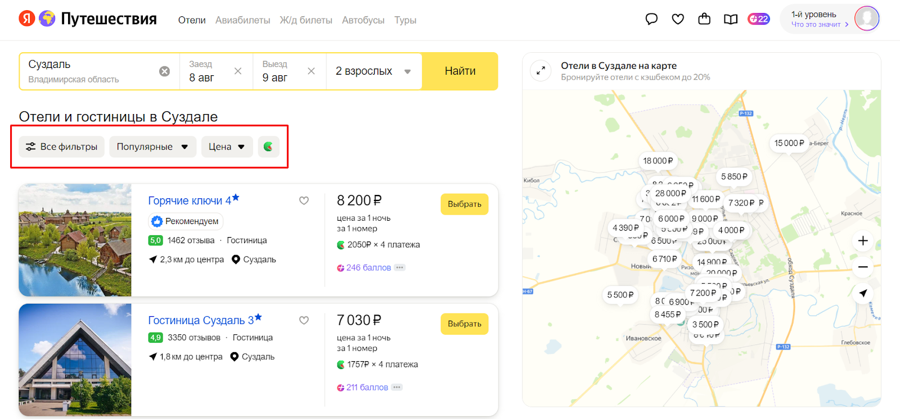Expand the map to fullscreen
Image resolution: width=900 pixels, height=419 pixels.
(541, 71)
